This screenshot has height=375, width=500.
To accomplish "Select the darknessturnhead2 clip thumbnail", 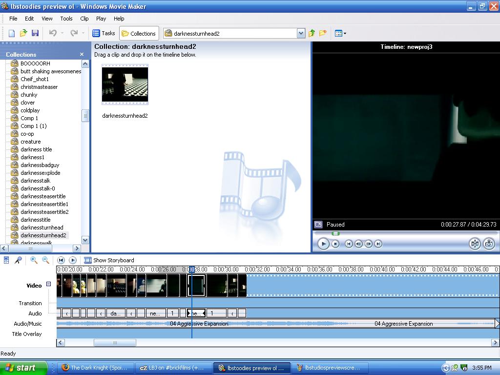I will click(x=125, y=84).
